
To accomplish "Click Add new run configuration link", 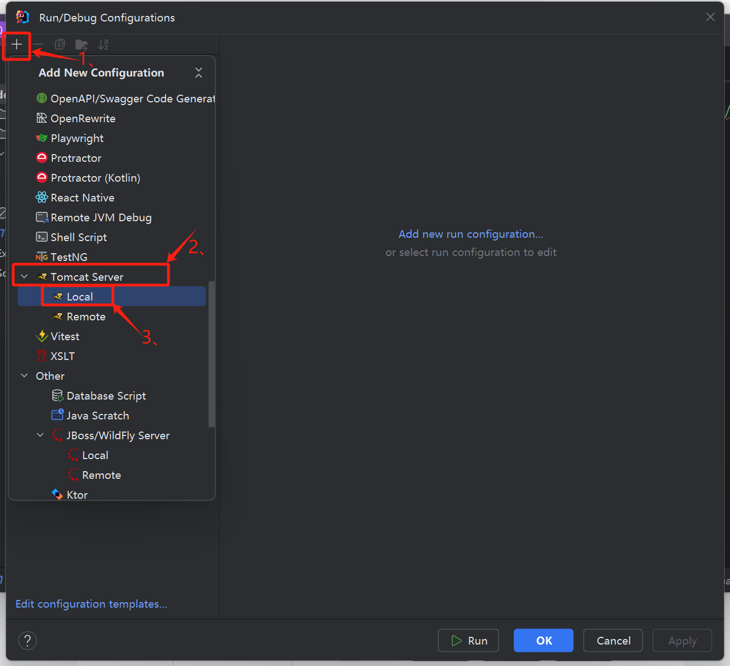I will click(x=471, y=234).
